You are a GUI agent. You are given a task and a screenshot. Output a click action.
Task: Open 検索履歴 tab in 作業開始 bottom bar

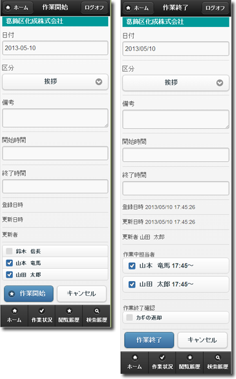[x=96, y=316]
